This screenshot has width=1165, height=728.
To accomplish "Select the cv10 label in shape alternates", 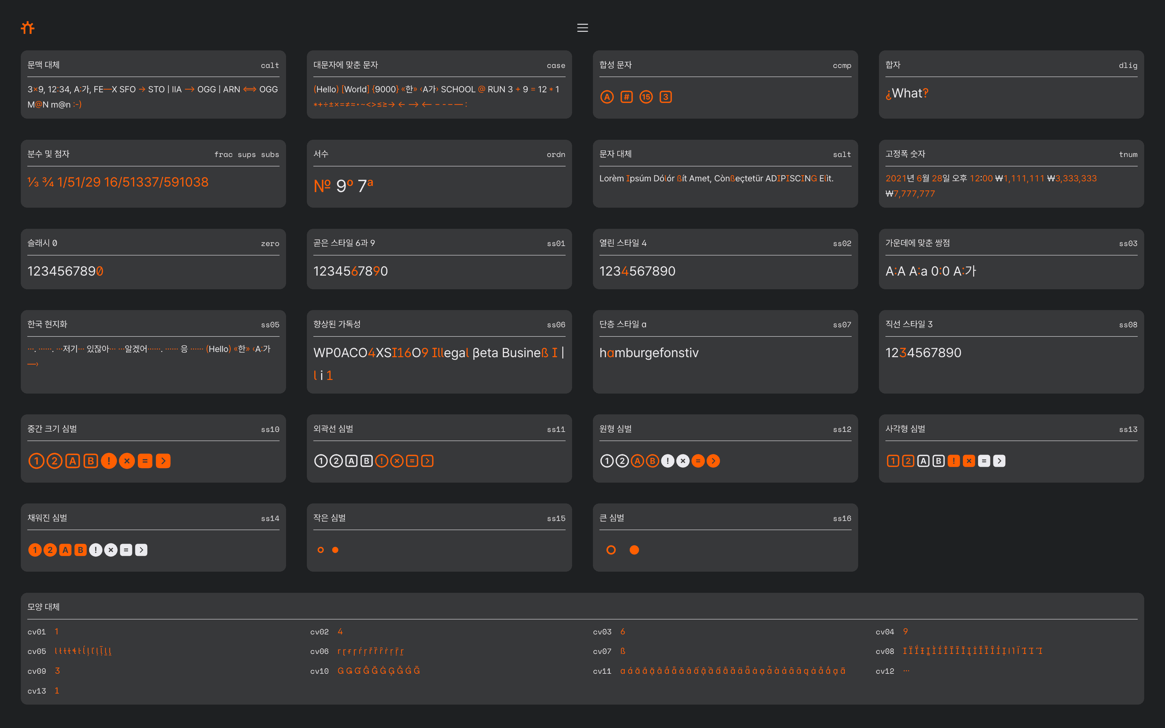I will pyautogui.click(x=319, y=671).
